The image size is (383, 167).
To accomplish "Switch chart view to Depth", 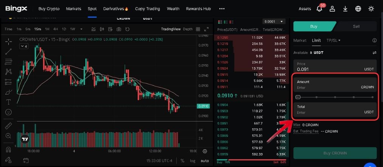I will pyautogui.click(x=188, y=29).
